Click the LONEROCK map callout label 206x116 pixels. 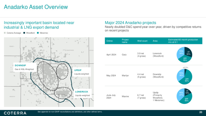pos(82,92)
